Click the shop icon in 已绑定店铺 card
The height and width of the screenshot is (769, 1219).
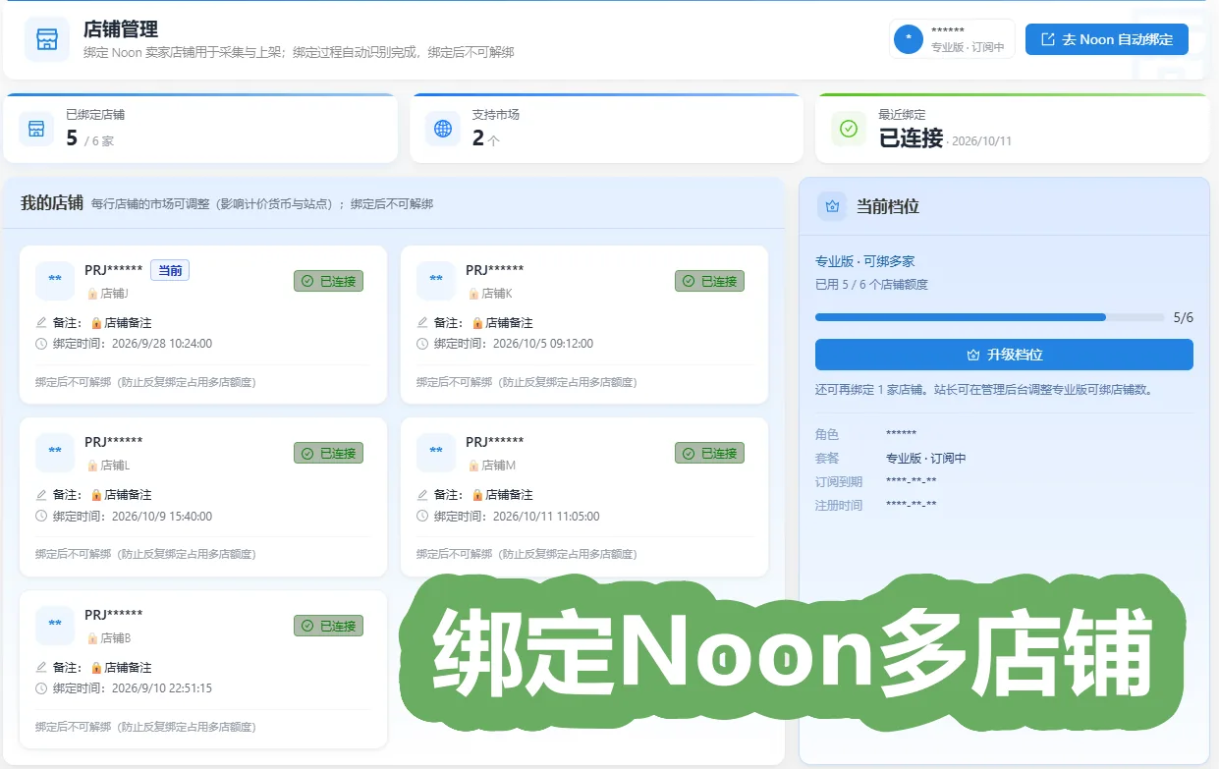click(x=36, y=129)
